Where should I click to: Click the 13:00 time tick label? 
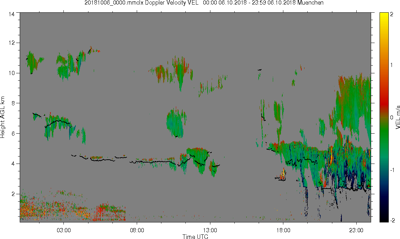point(210,230)
